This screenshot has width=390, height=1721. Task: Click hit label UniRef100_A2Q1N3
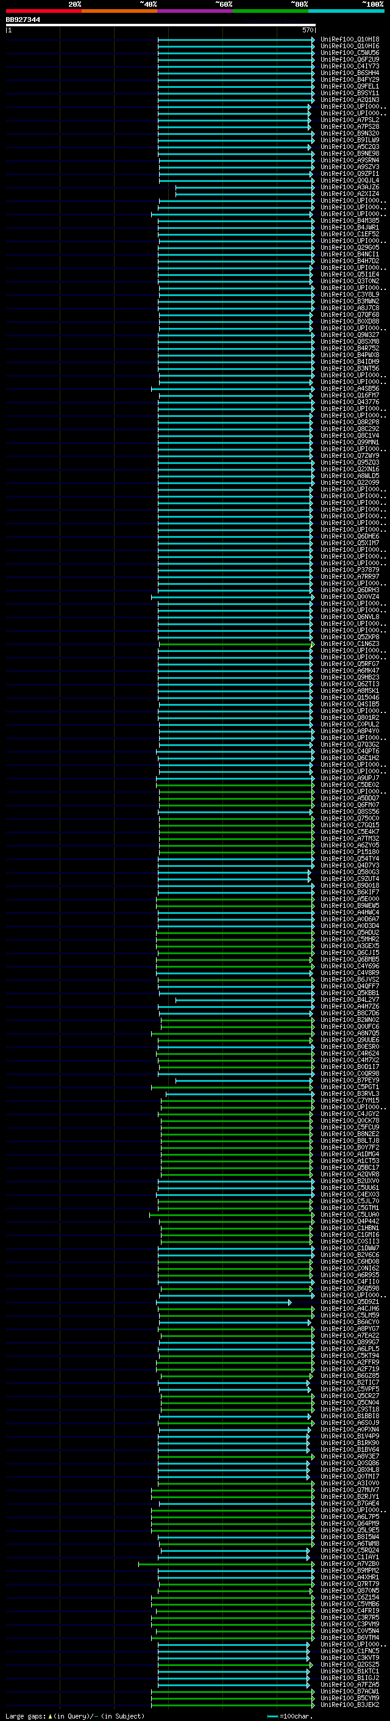click(350, 100)
